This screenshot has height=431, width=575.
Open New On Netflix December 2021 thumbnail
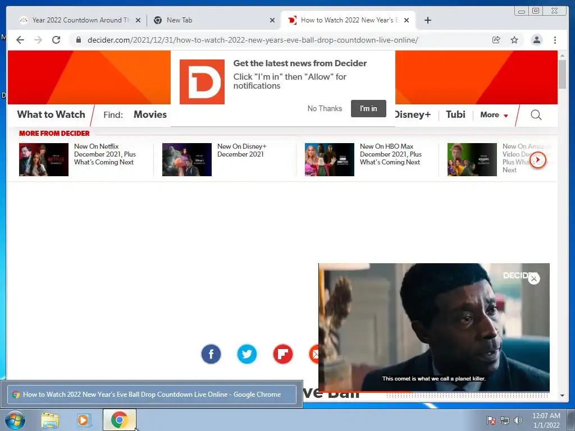[44, 159]
